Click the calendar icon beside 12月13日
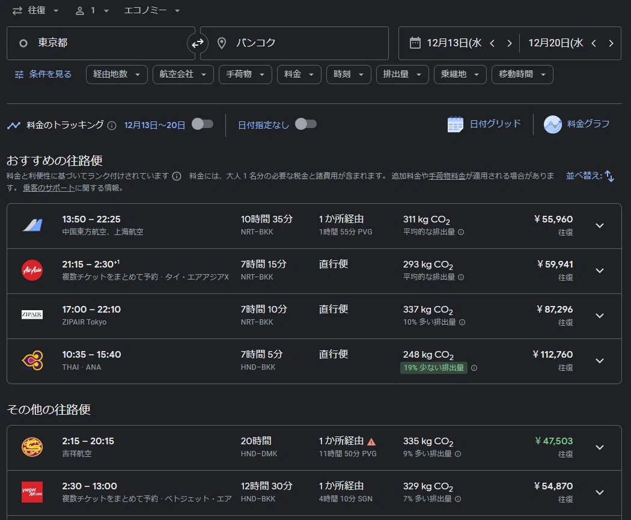The height and width of the screenshot is (520, 631). click(x=415, y=43)
